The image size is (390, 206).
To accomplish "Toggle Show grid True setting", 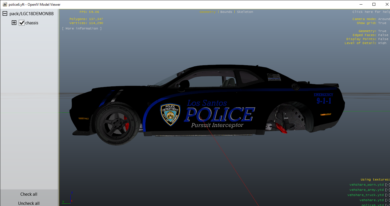I will coord(382,23).
